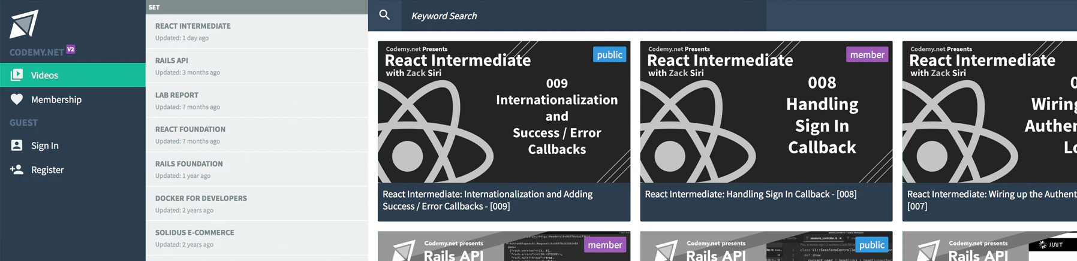Go to Register

73,169
